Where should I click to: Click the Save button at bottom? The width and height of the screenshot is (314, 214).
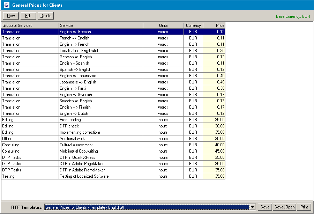[264, 207]
